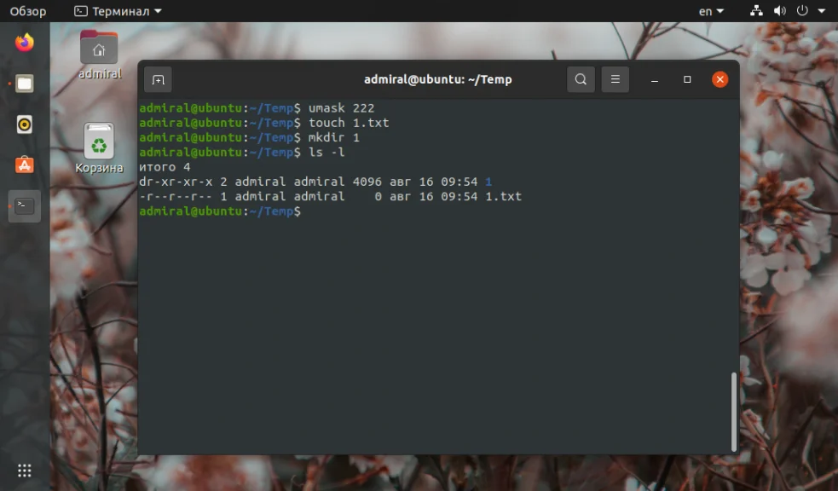This screenshot has height=491, width=838.
Task: Open the admiral home folder on the desktop
Action: pos(99,48)
